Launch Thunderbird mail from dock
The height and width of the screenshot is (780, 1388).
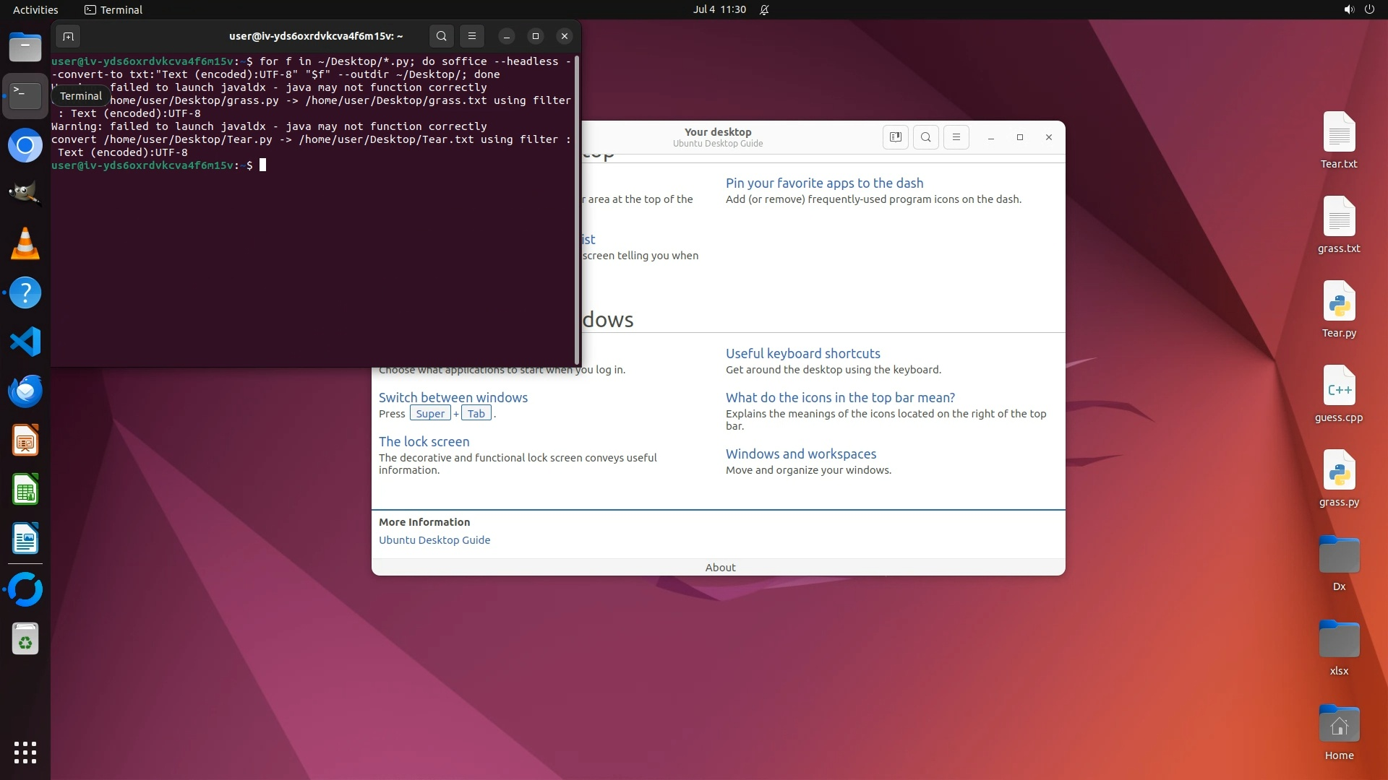[x=25, y=391]
